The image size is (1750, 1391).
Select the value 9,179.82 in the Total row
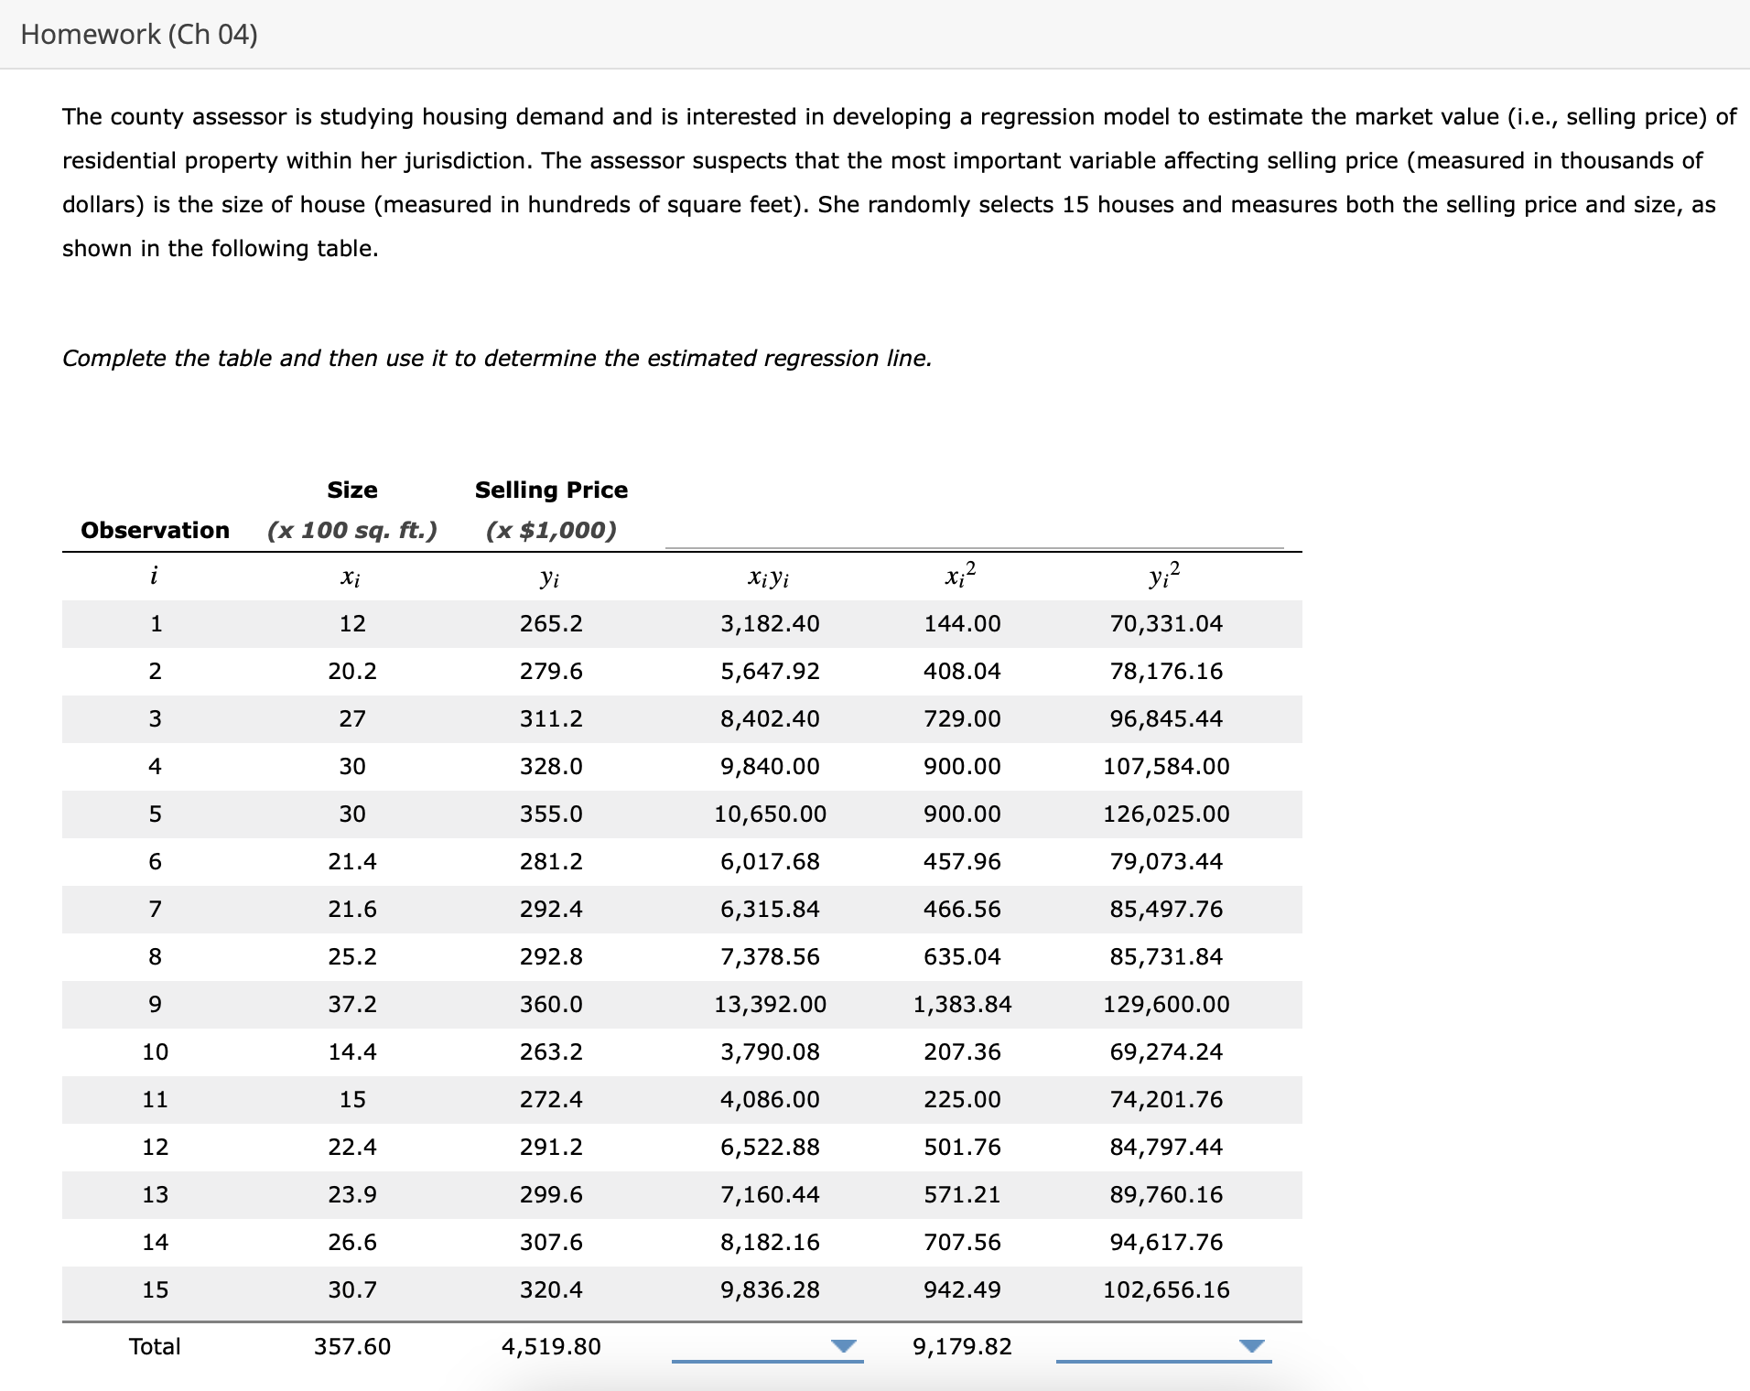click(x=961, y=1345)
